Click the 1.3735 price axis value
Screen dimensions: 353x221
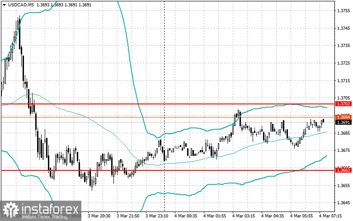point(344,46)
